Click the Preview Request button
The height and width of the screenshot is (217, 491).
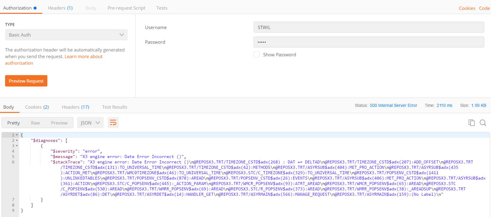(x=26, y=81)
